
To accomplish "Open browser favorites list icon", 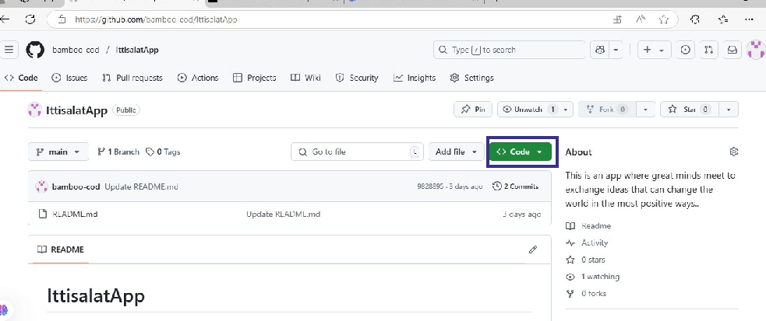I will pos(723,19).
